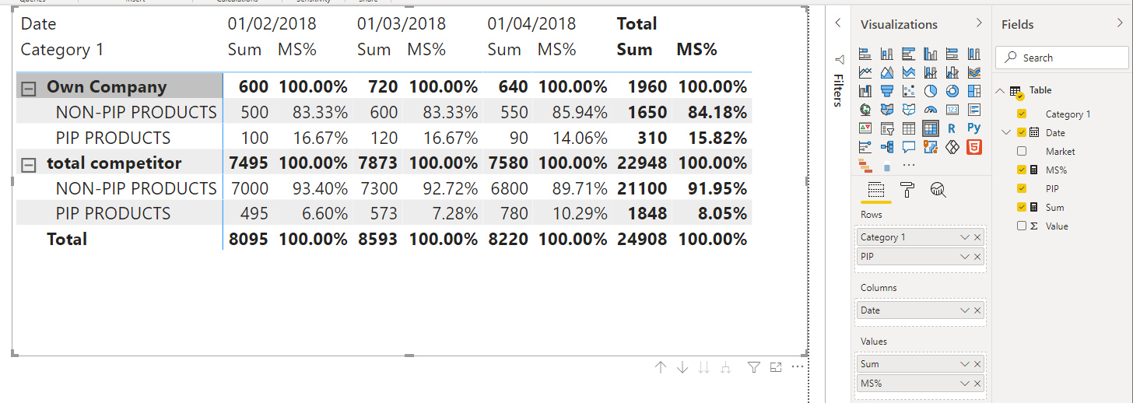The width and height of the screenshot is (1133, 403).
Task: Uncheck the Category 1 field checkbox
Action: [x=1022, y=114]
